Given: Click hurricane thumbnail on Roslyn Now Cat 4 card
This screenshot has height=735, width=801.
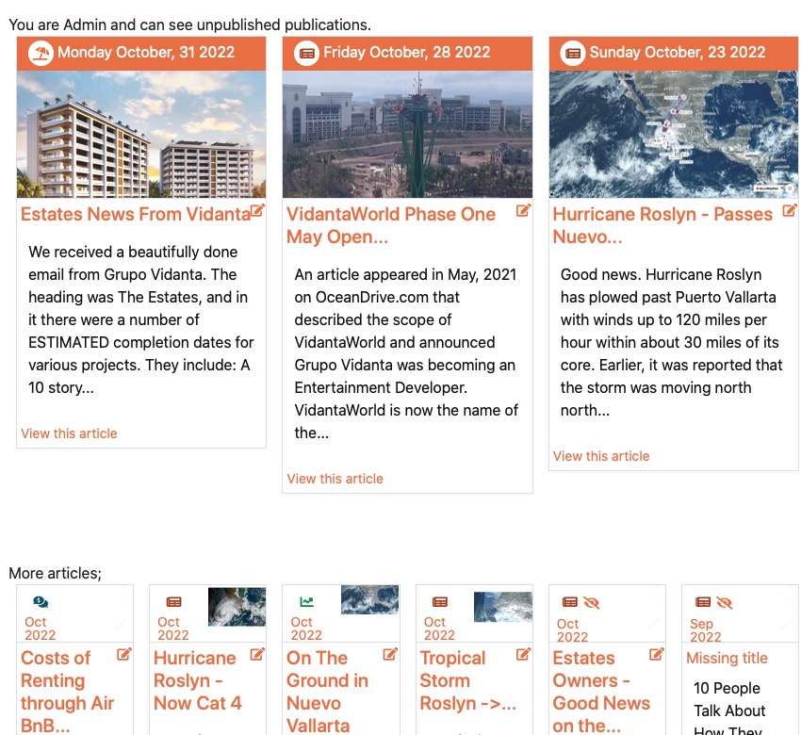Looking at the screenshot, I should pos(237,606).
